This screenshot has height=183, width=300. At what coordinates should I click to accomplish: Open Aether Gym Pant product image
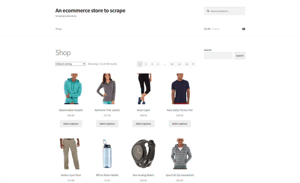click(x=71, y=154)
